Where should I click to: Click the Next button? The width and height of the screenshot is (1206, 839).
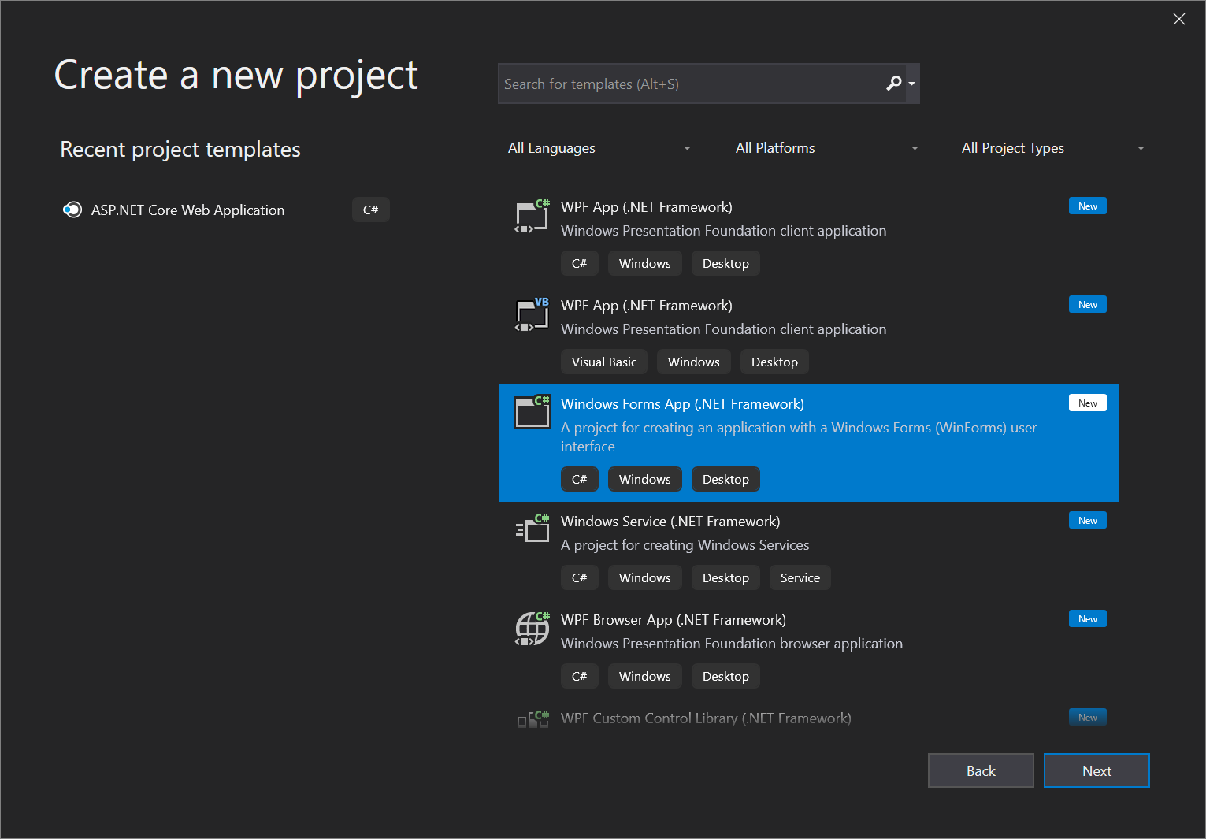tap(1097, 770)
